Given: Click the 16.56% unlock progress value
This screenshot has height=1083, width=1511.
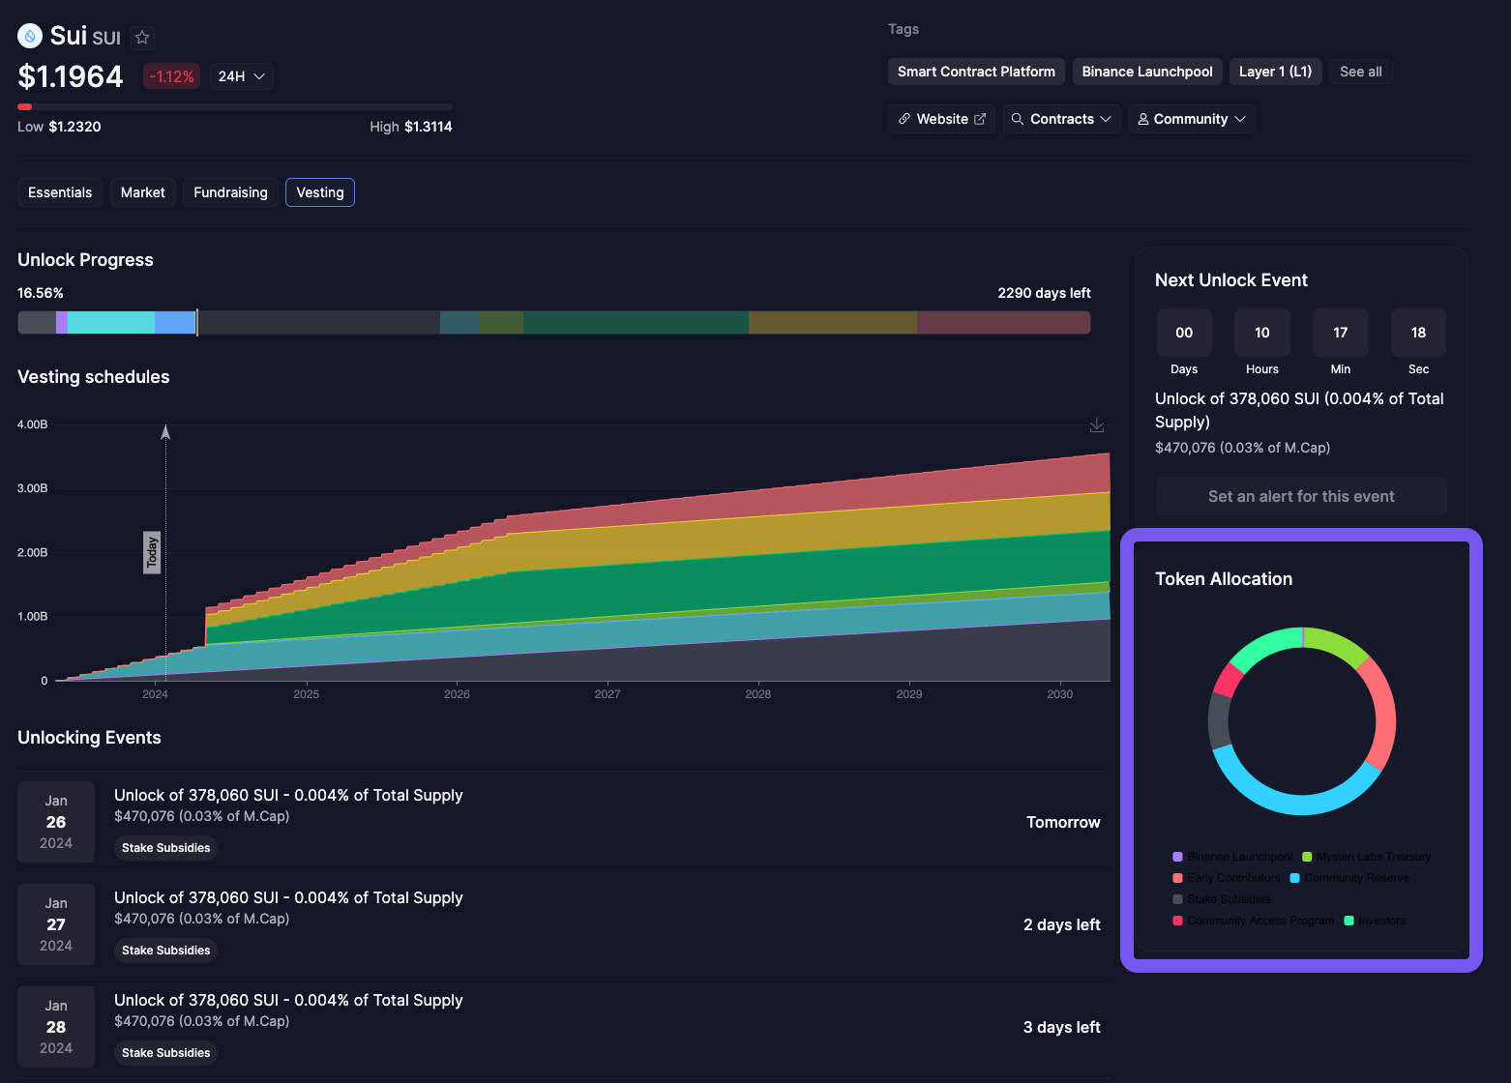Looking at the screenshot, I should point(41,293).
